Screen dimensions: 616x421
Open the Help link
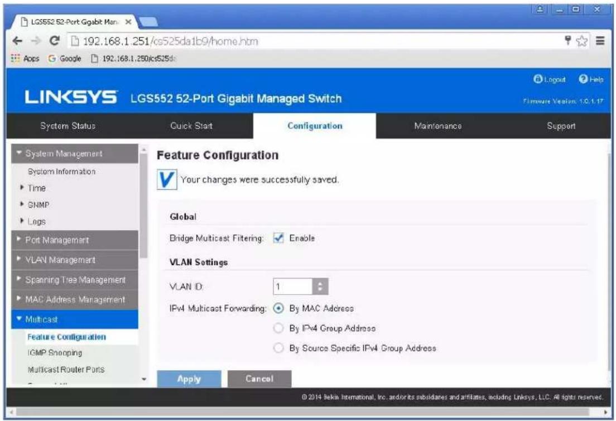[591, 79]
